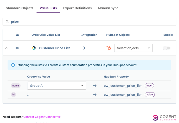Click the arrow icon in the id row
179x123 pixels.
pyautogui.click(x=95, y=95)
